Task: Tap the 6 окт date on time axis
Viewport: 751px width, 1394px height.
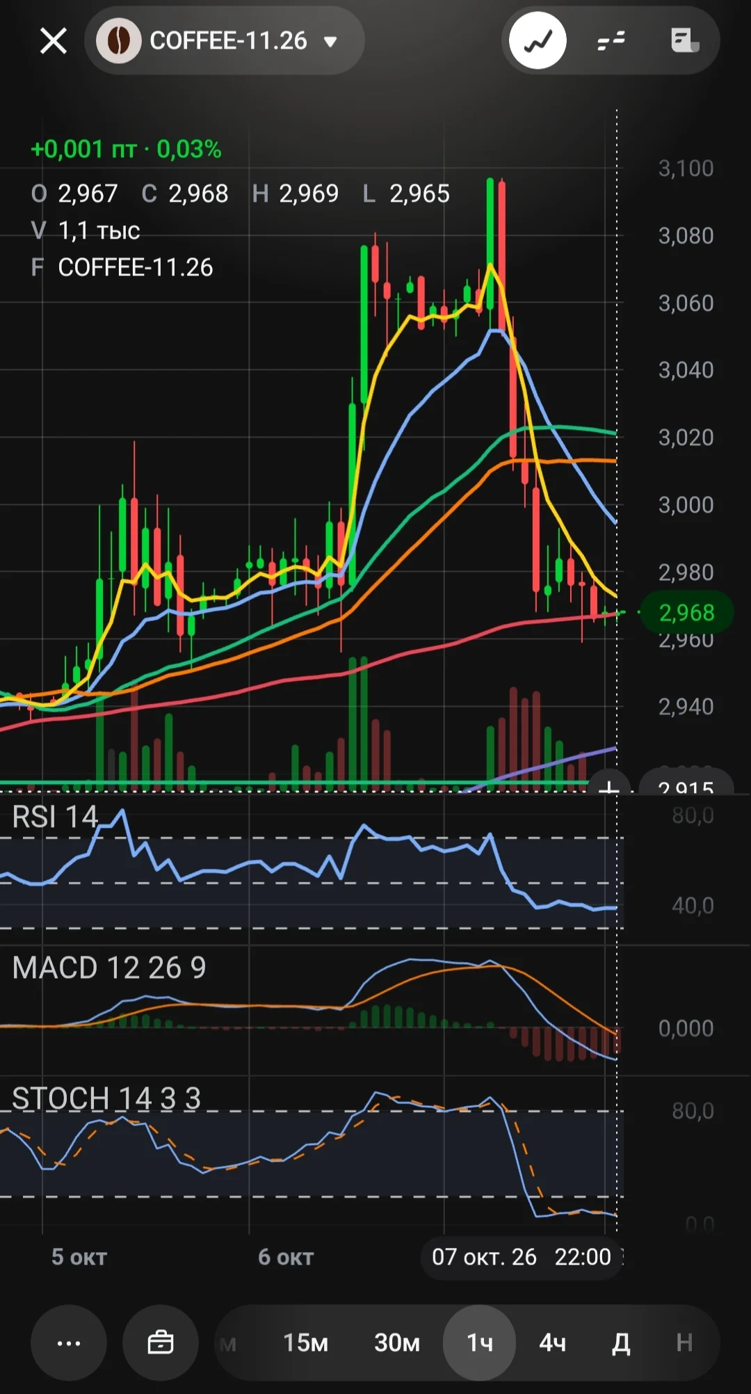Action: coord(286,1257)
